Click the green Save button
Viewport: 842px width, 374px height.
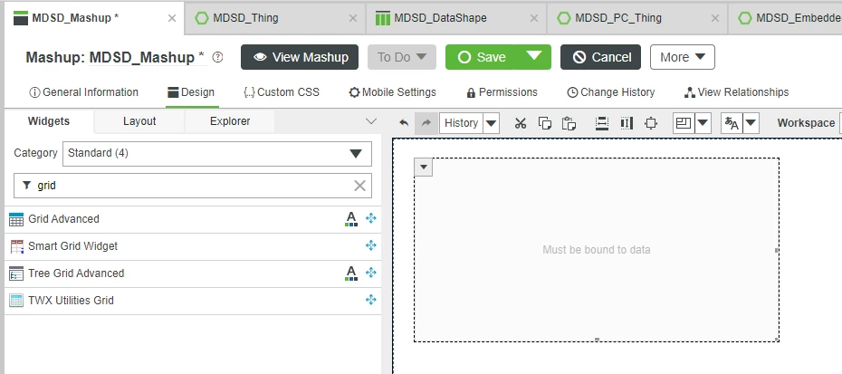coord(481,57)
